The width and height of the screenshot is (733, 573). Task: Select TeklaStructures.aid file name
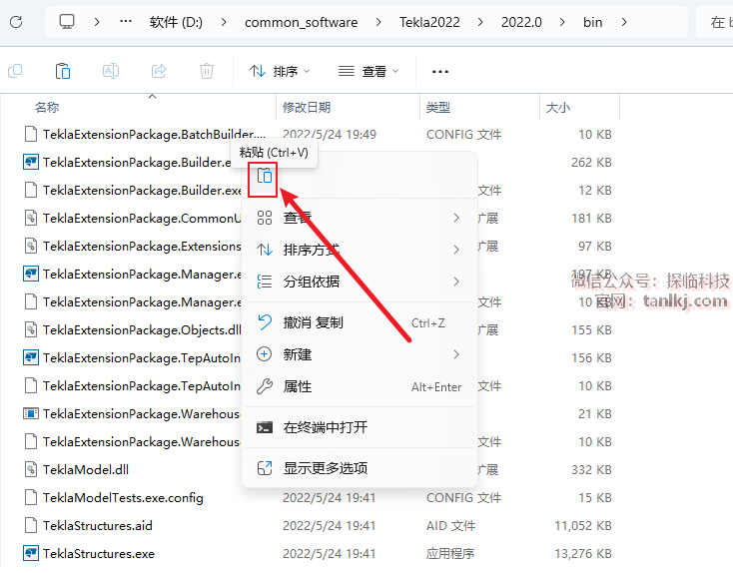click(x=98, y=526)
